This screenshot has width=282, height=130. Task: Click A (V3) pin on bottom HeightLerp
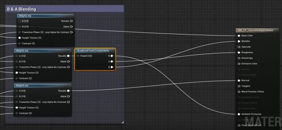[17, 91]
